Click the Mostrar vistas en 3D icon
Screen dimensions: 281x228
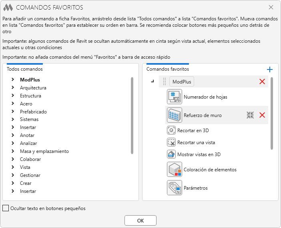(171, 154)
